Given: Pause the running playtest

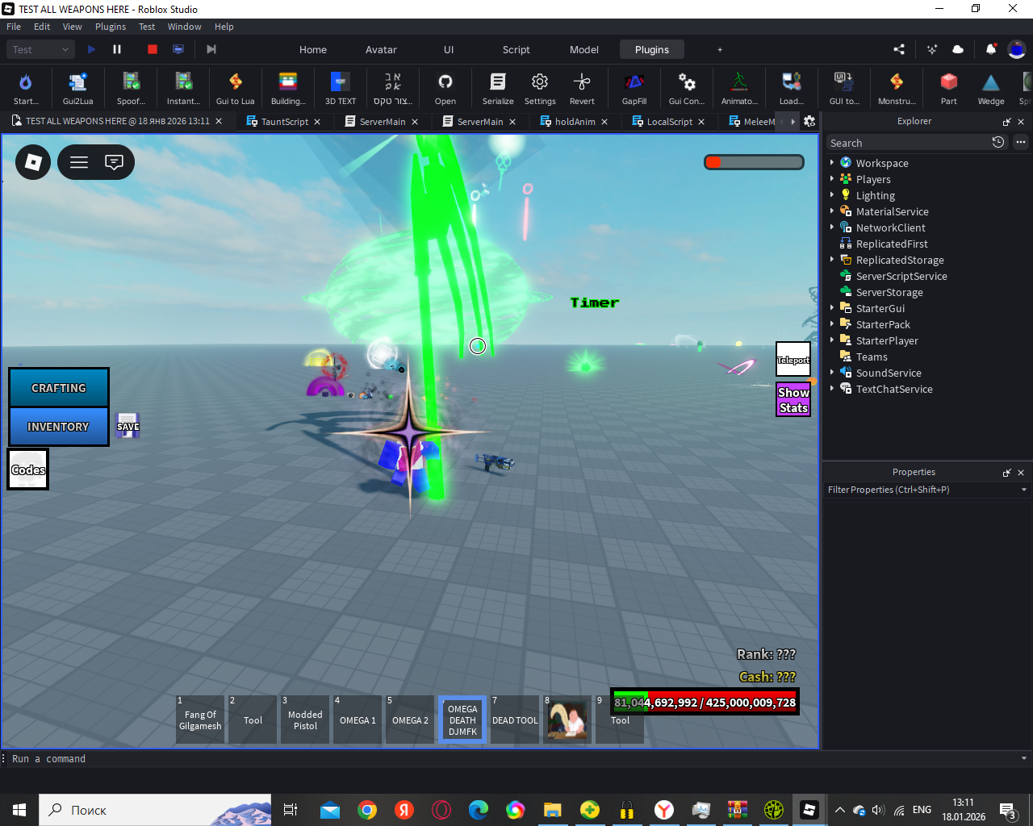Looking at the screenshot, I should (117, 49).
